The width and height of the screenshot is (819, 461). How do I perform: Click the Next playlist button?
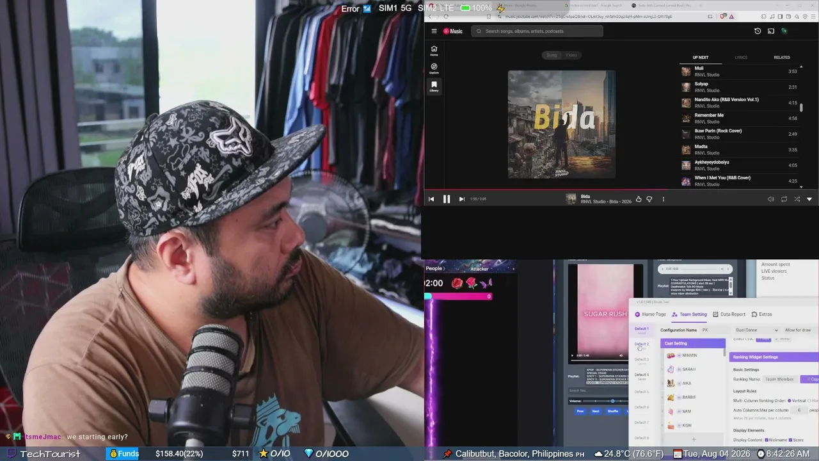[x=596, y=411]
